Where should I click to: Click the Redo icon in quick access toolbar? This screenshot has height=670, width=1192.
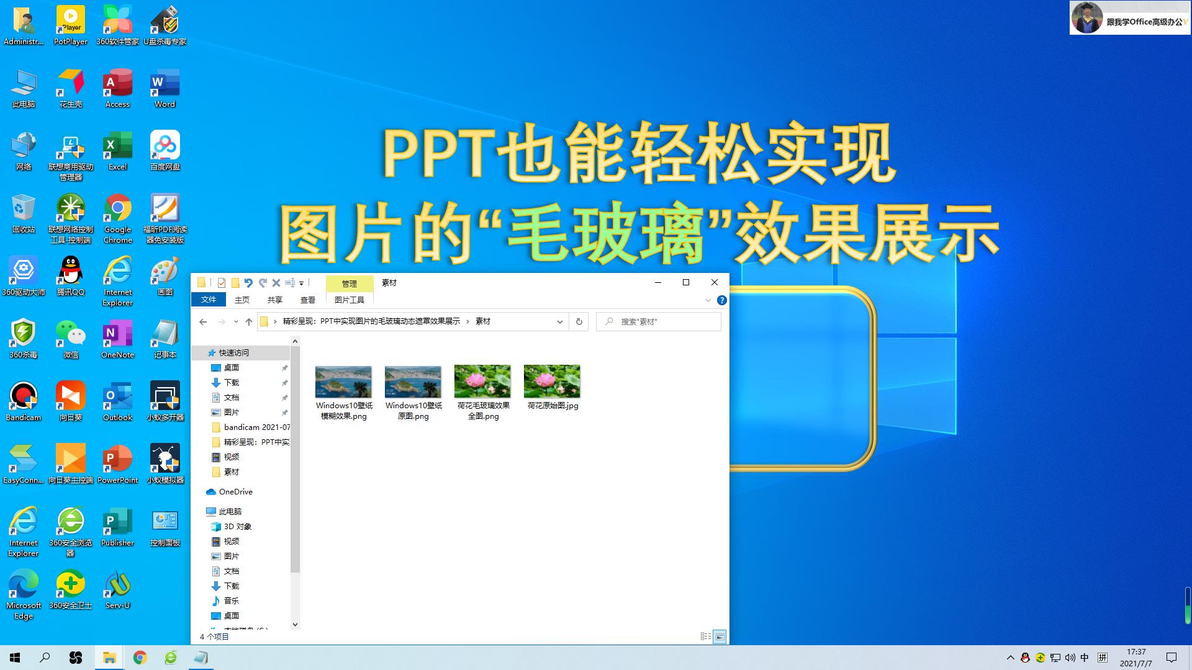tap(263, 283)
